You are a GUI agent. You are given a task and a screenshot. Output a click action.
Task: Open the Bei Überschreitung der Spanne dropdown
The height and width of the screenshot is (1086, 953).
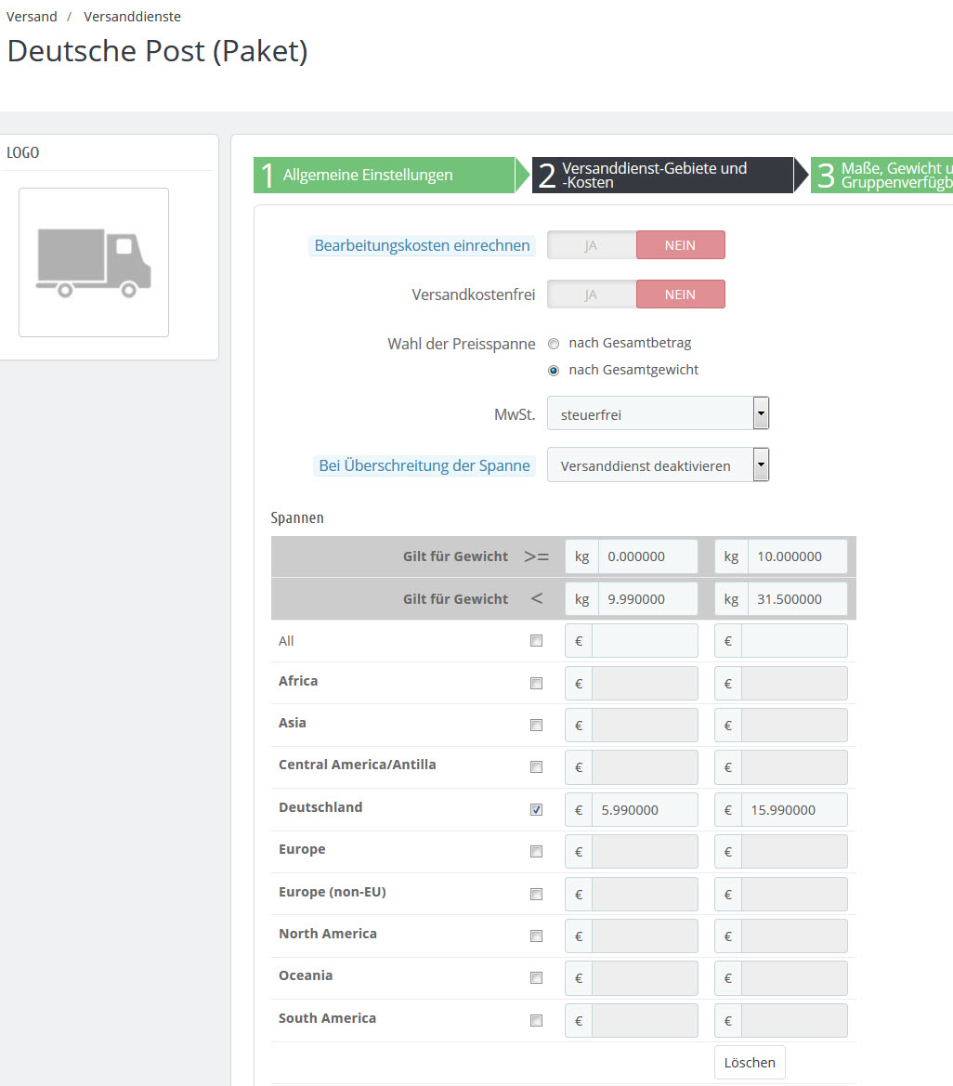(x=658, y=464)
